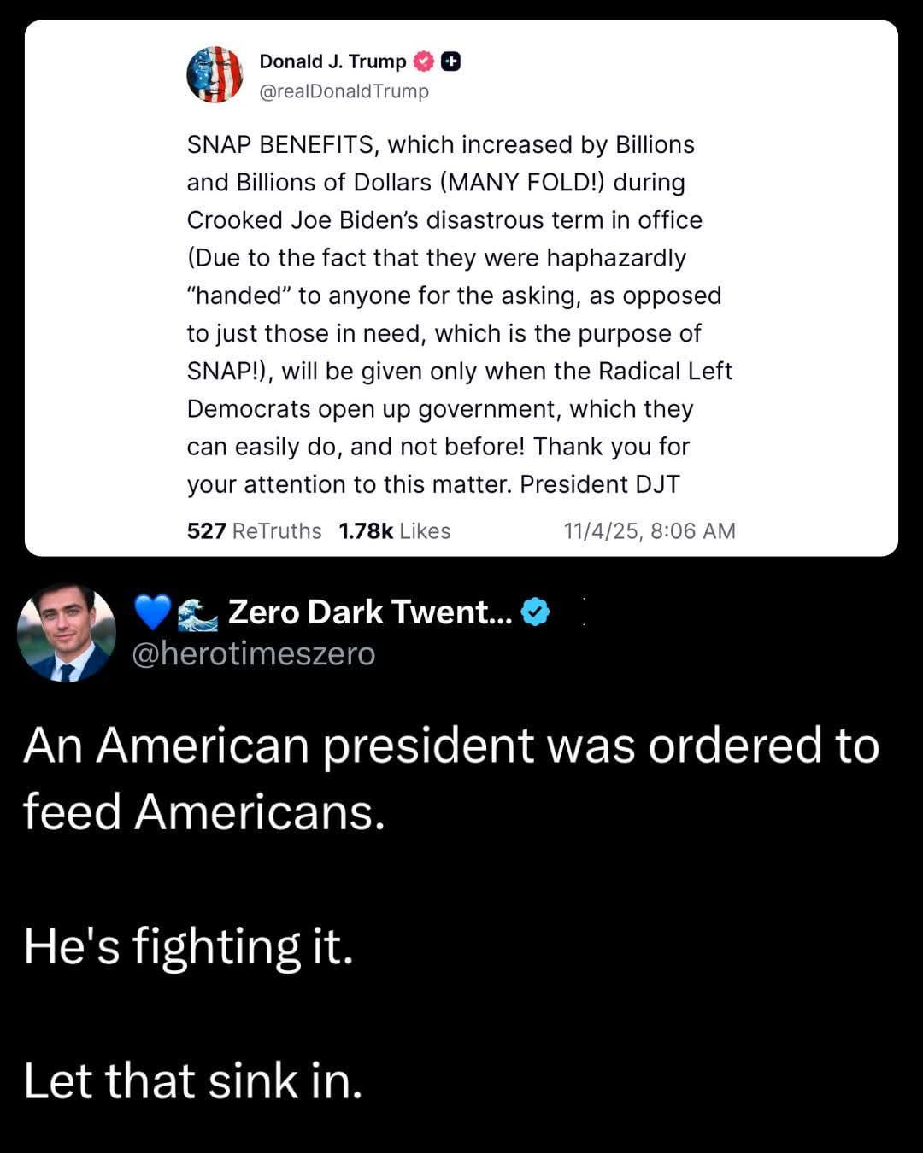This screenshot has height=1153, width=923.
Task: Click the words "feed Americans." in the tweet
Action: (203, 811)
